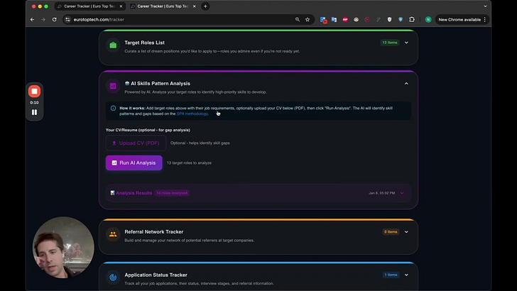This screenshot has width=517, height=291.
Task: Expand the Referral Network Tracker section
Action: click(x=406, y=231)
